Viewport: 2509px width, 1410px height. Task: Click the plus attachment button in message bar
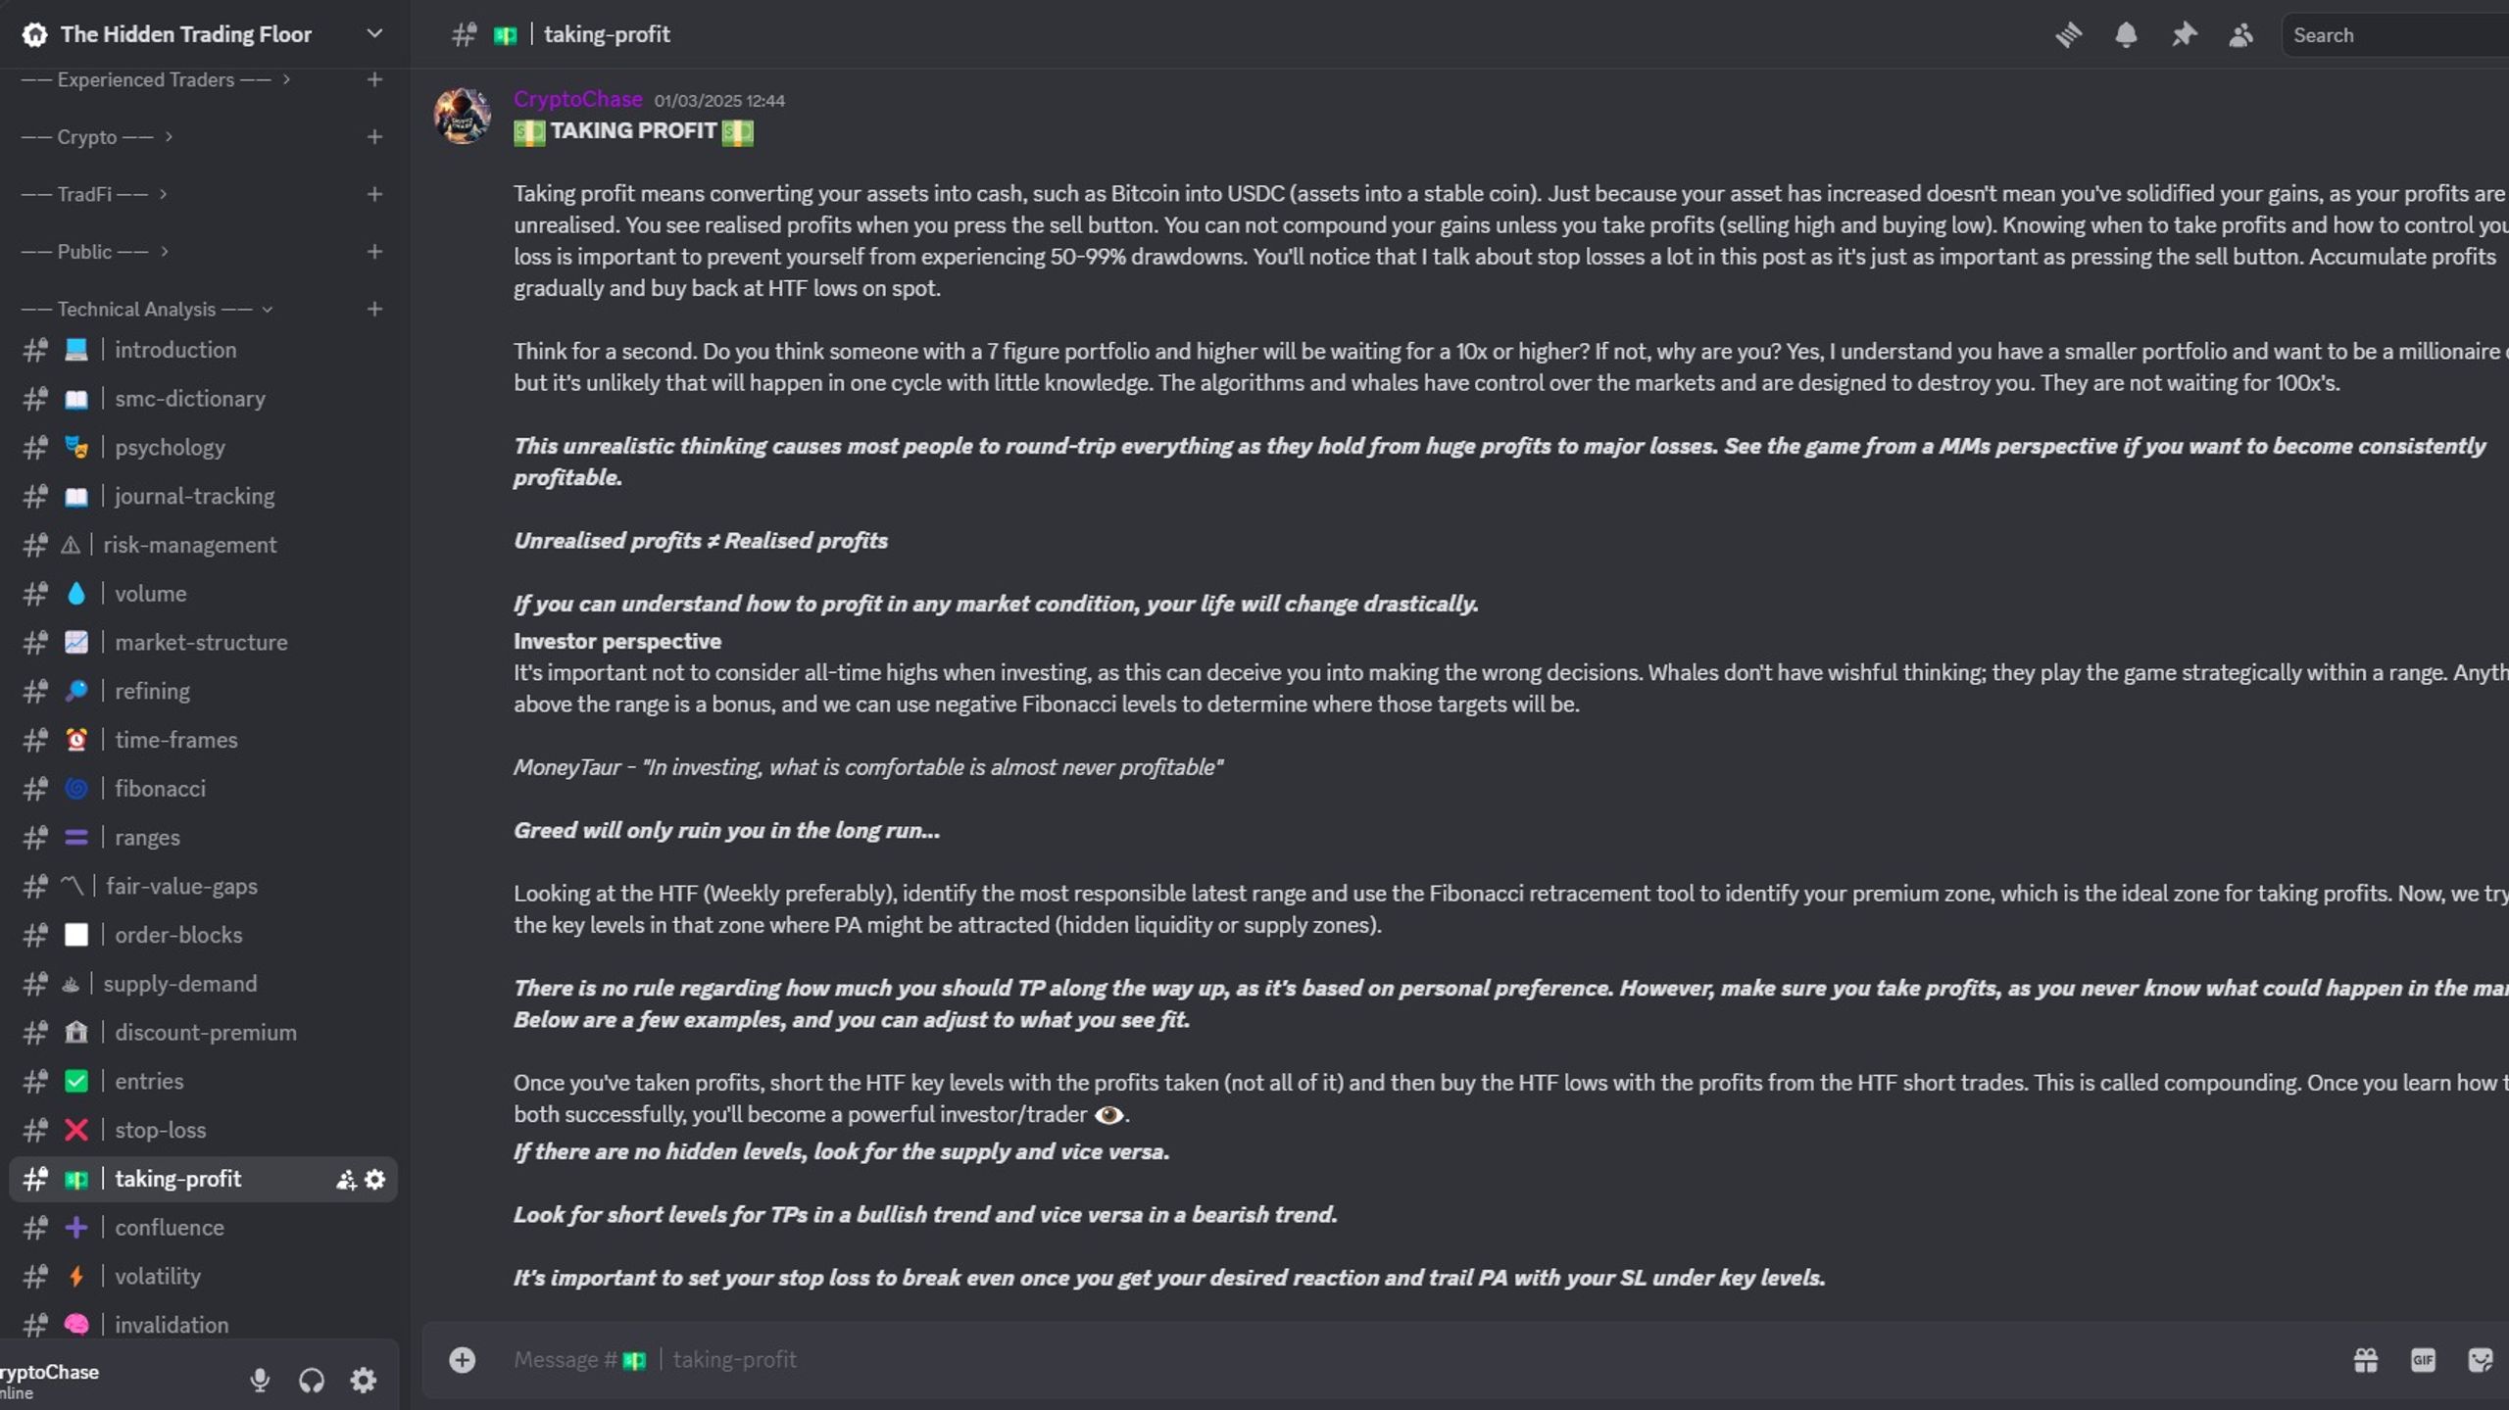tap(463, 1360)
